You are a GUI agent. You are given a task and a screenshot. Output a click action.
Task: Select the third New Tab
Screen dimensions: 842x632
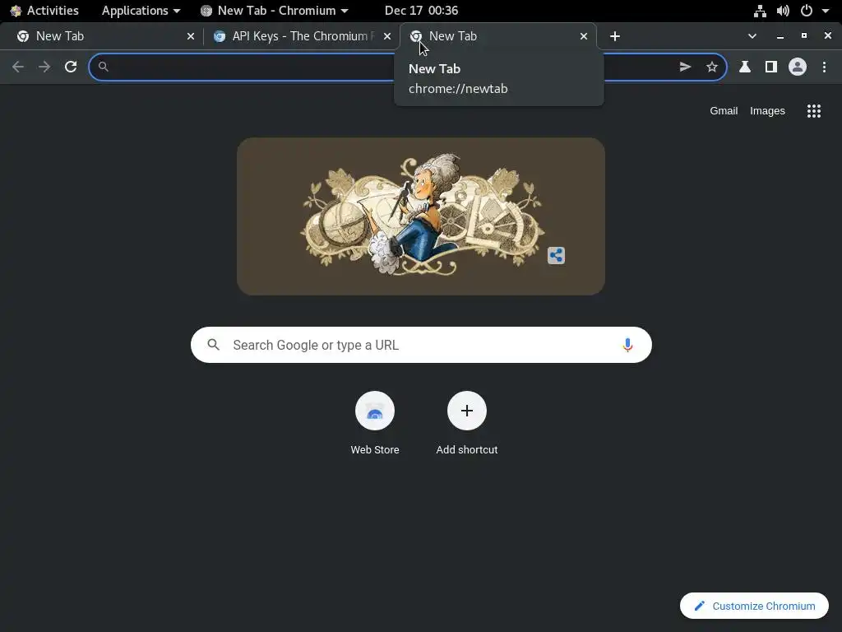[x=497, y=36]
